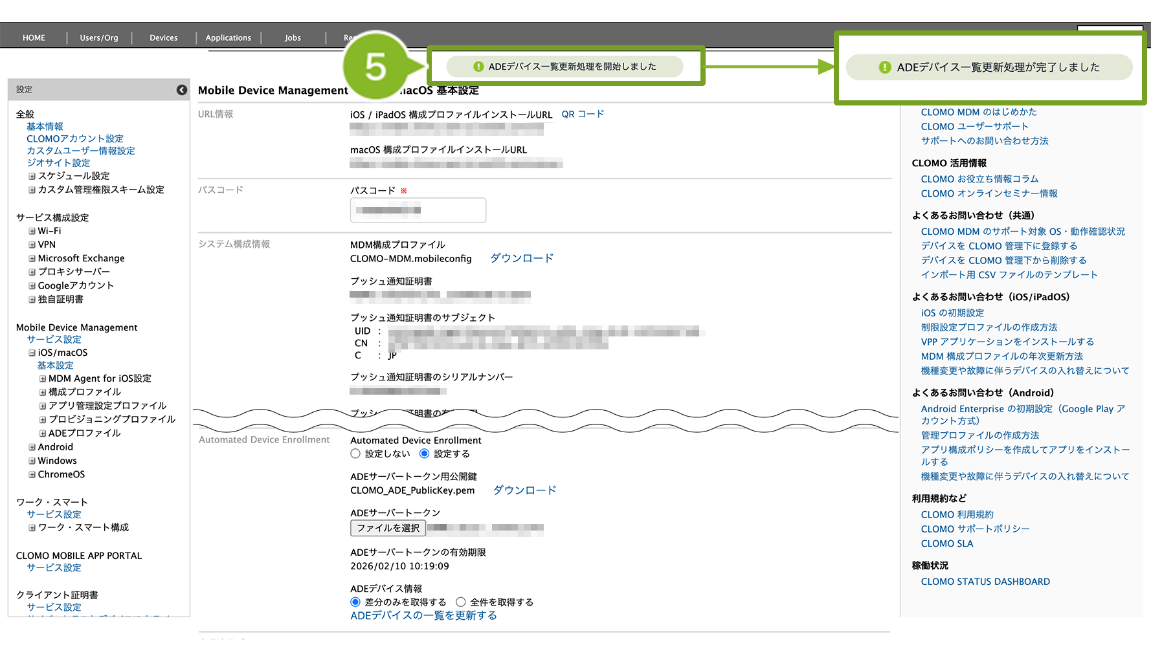Select 差分のみを取得する radio option
The height and width of the screenshot is (647, 1151).
pos(355,602)
